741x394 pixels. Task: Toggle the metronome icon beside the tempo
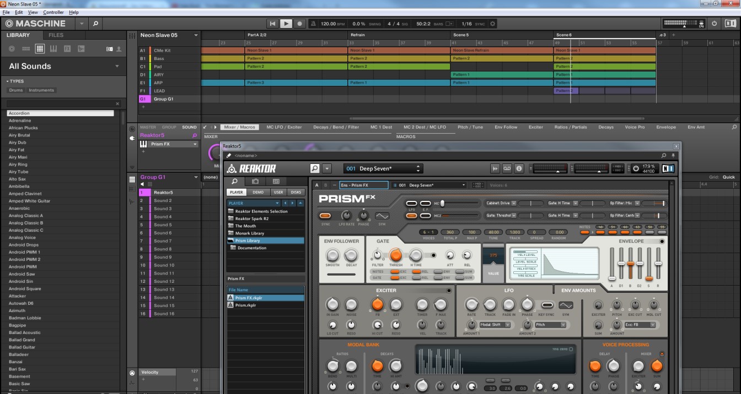click(313, 24)
